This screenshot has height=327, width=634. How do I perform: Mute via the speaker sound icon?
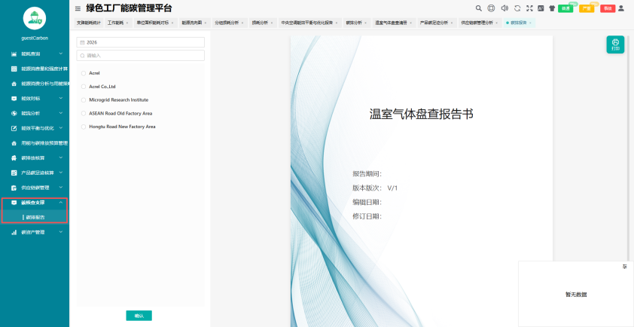504,8
